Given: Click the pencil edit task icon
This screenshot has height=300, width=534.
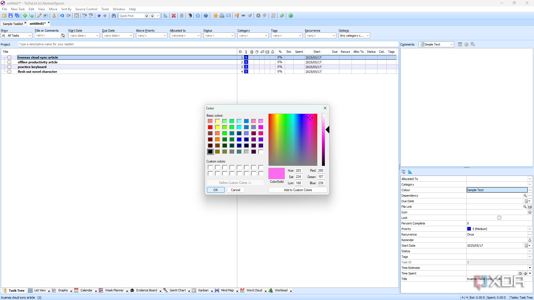Looking at the screenshot, I should pyautogui.click(x=39, y=16).
